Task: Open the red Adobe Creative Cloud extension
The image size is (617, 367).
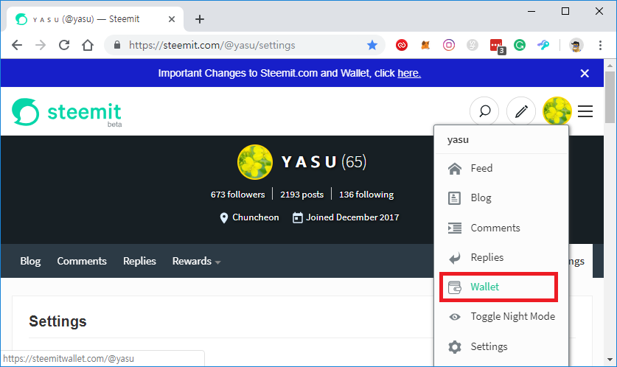Action: pos(401,45)
